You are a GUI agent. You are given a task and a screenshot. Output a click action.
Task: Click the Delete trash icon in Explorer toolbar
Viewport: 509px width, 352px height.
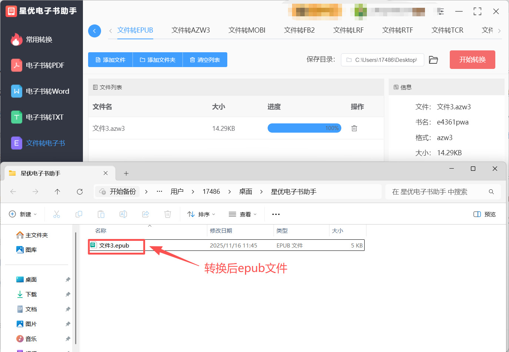(x=168, y=214)
